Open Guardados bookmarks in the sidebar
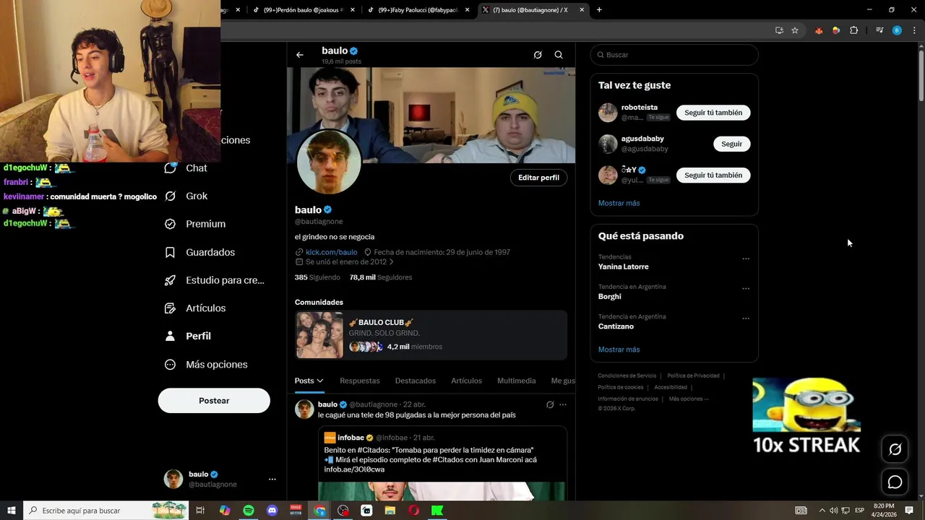 199,252
